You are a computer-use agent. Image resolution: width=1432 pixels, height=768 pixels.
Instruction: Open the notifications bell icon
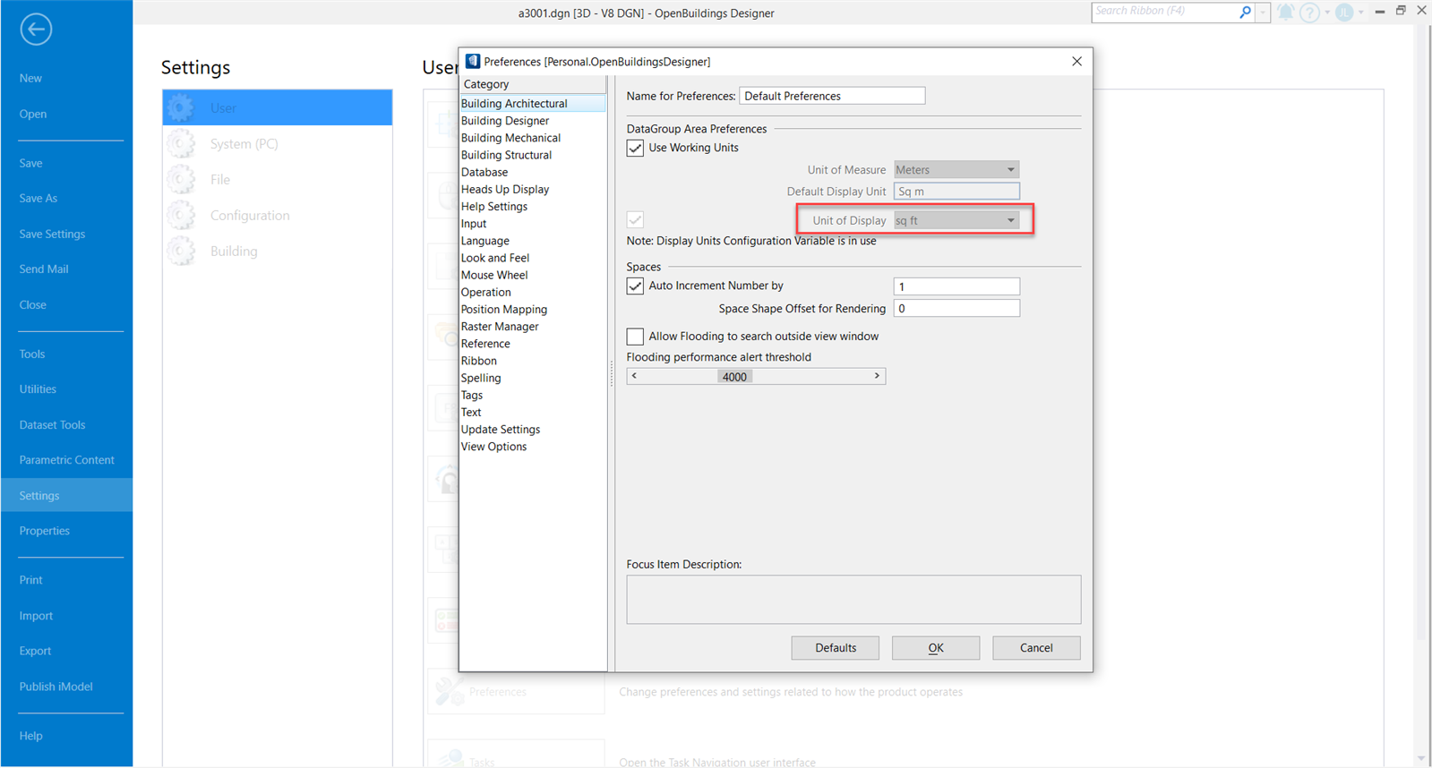(x=1286, y=13)
